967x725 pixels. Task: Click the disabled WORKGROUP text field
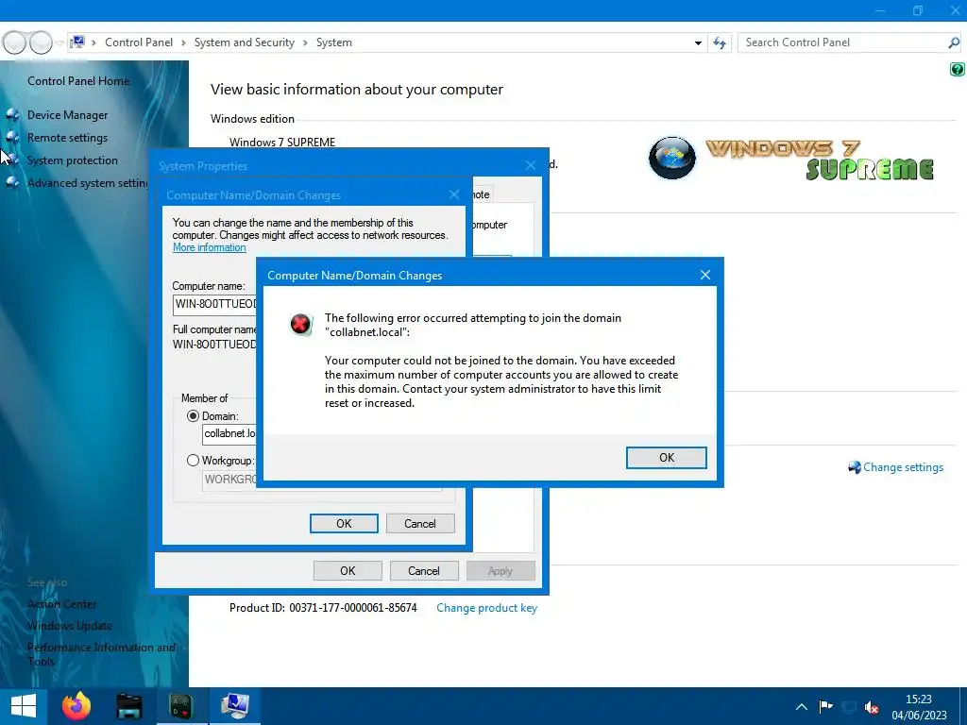pos(229,479)
